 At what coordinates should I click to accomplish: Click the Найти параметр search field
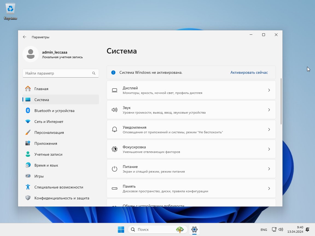(x=61, y=73)
